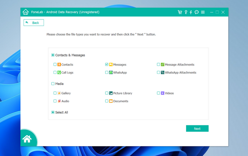The height and width of the screenshot is (156, 248).
Task: Click the Gallery star icon
Action: 59,93
